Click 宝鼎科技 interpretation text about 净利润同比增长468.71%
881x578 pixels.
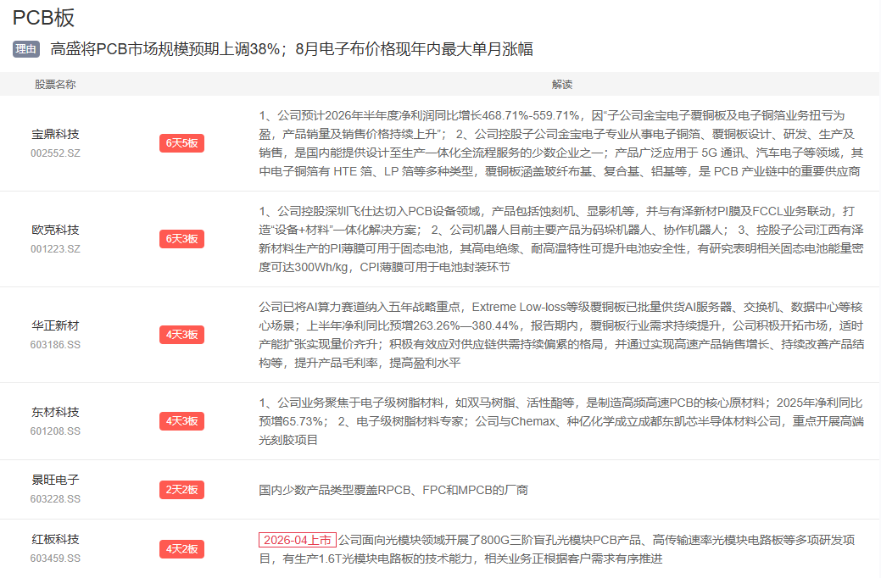560,143
